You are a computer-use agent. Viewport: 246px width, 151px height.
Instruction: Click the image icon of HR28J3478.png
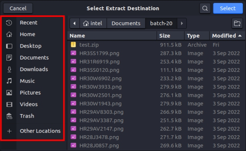click(x=73, y=137)
